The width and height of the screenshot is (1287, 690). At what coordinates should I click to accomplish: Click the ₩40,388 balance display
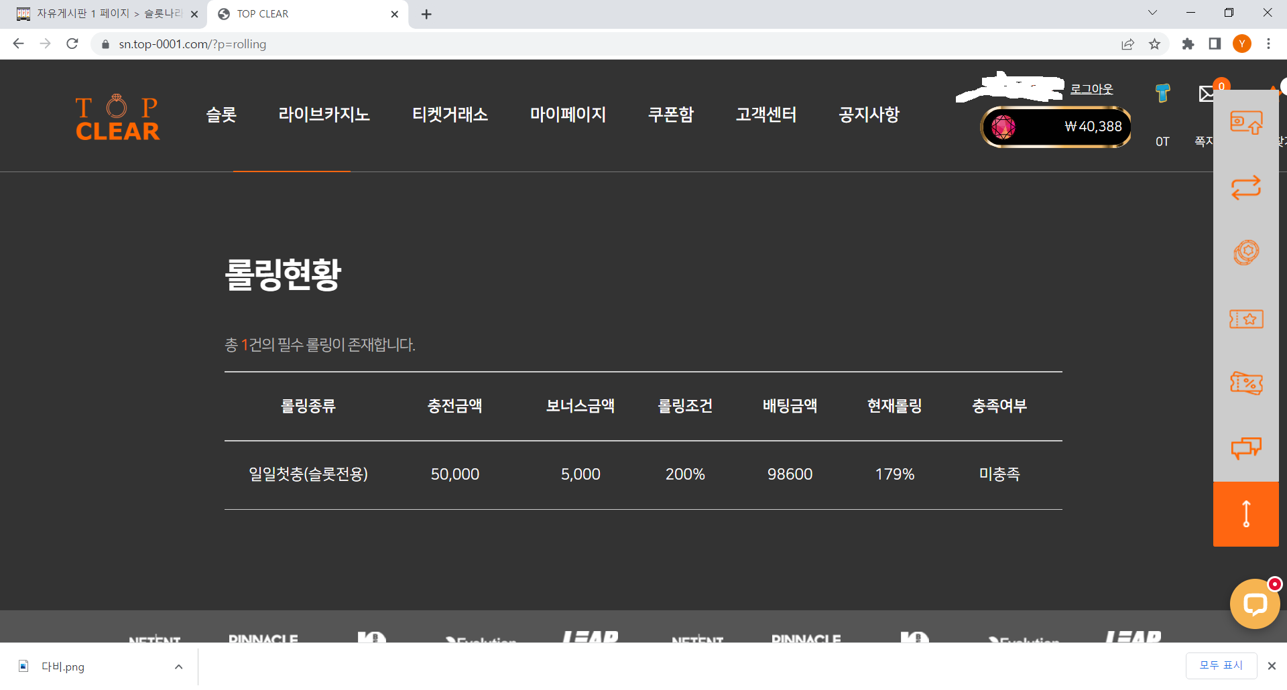coord(1056,127)
